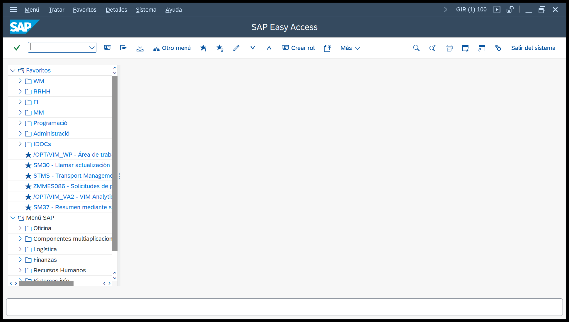Click the Print icon
The height and width of the screenshot is (322, 569).
tap(449, 48)
